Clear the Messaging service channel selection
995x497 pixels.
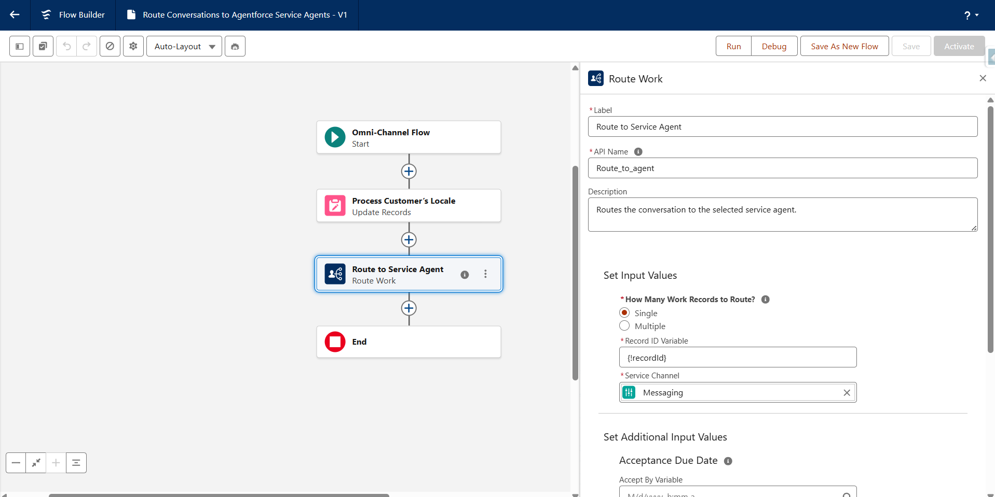[x=847, y=393]
